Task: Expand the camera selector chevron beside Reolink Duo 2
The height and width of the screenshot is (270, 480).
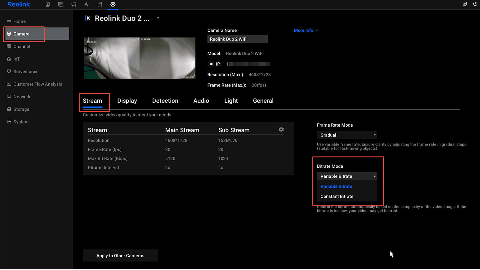Action: [x=158, y=18]
